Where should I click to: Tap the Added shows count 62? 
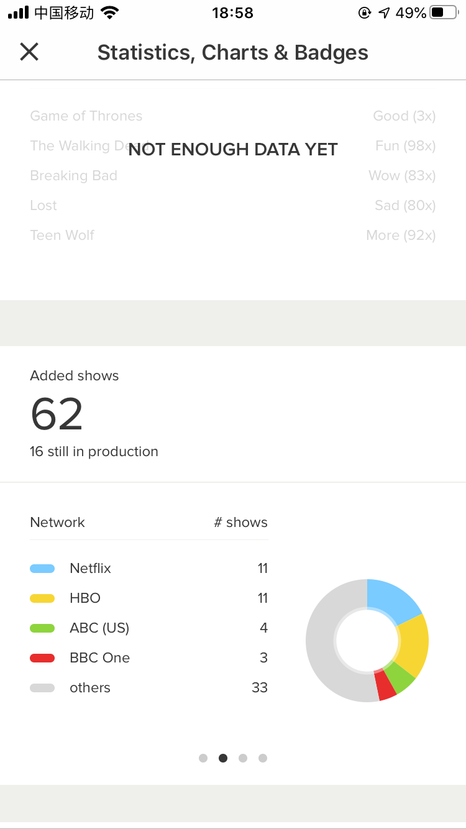click(57, 414)
